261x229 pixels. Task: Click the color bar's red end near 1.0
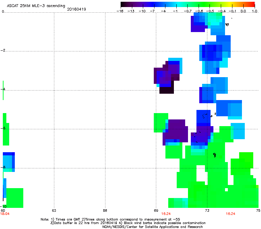pyautogui.click(x=252, y=5)
